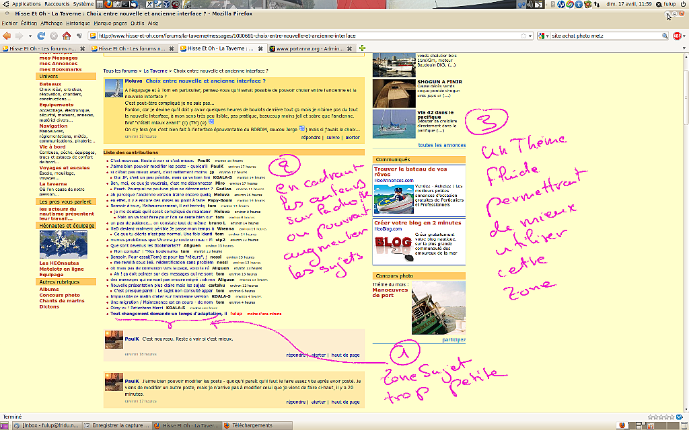Click the volume speaker tray icon

coord(530,4)
